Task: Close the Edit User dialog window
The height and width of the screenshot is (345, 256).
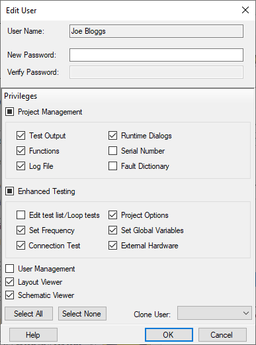Action: click(x=245, y=10)
